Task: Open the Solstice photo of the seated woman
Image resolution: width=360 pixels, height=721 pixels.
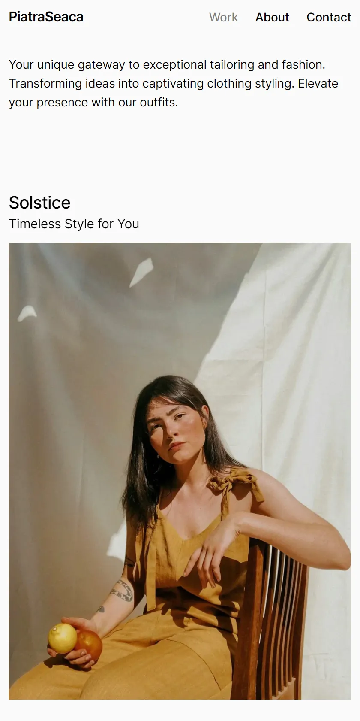Action: [x=180, y=471]
